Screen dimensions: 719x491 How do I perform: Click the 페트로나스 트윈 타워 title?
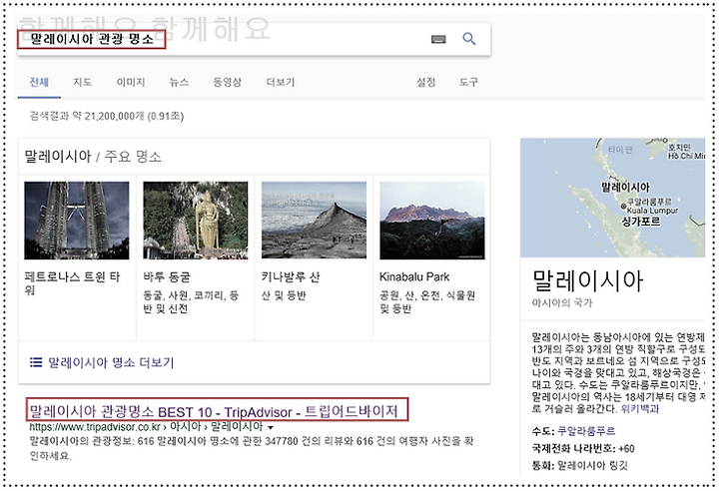click(x=72, y=283)
